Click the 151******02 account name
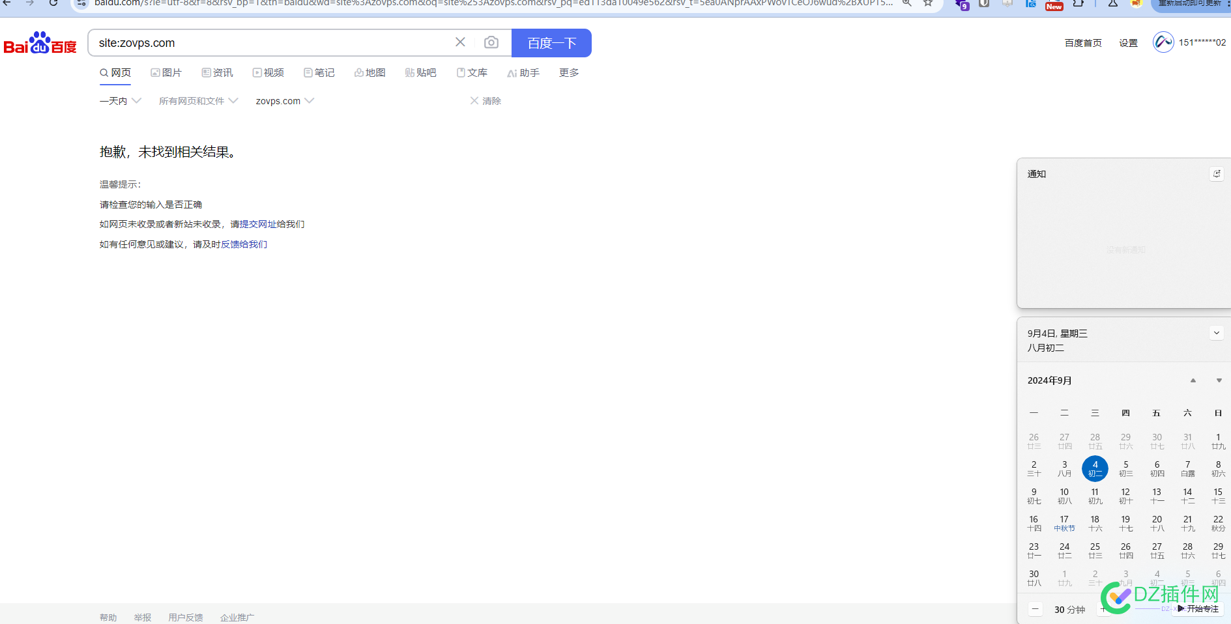1231x624 pixels. (1202, 42)
